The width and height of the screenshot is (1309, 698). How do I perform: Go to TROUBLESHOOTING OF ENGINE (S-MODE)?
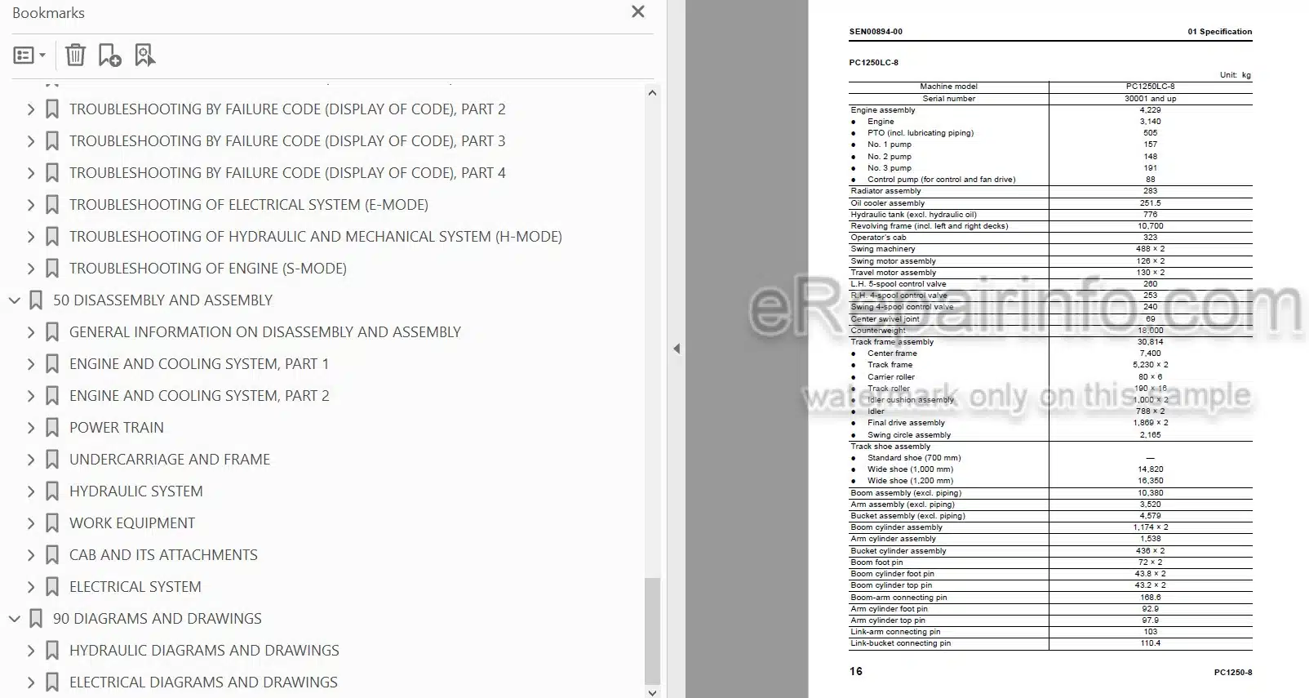[208, 269]
